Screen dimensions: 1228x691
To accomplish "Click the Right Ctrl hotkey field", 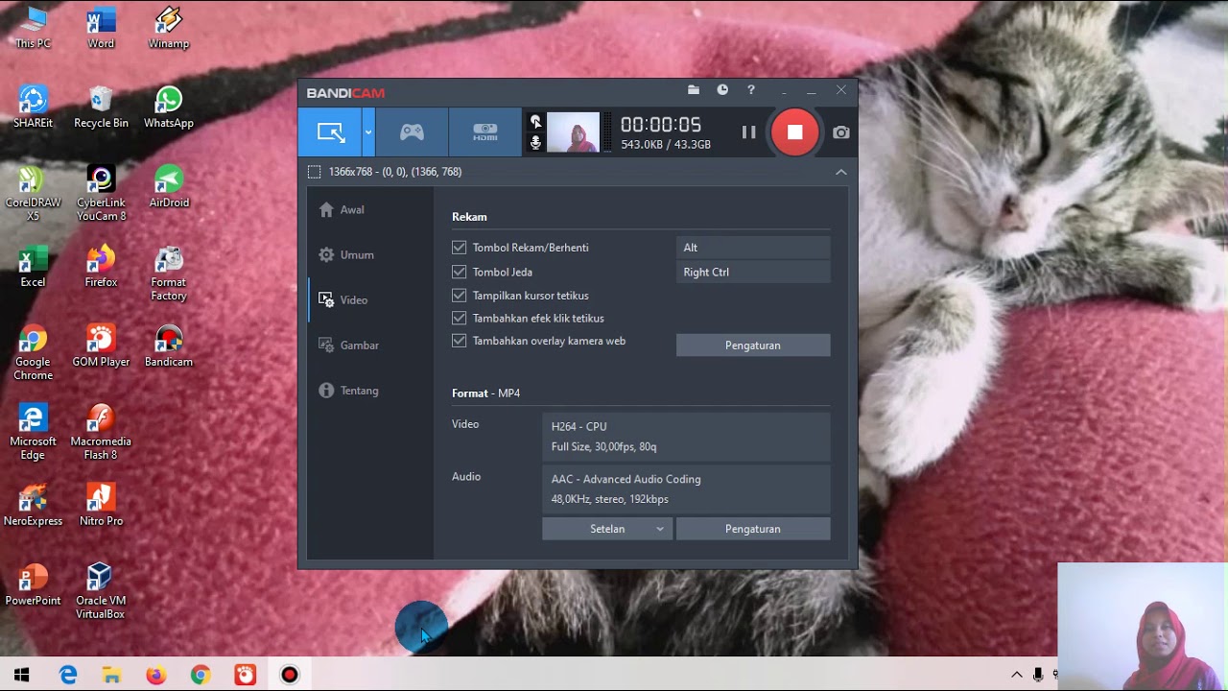I will pos(753,273).
